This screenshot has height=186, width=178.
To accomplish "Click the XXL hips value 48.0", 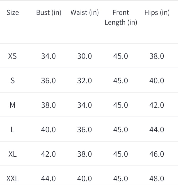I will pyautogui.click(x=157, y=178).
